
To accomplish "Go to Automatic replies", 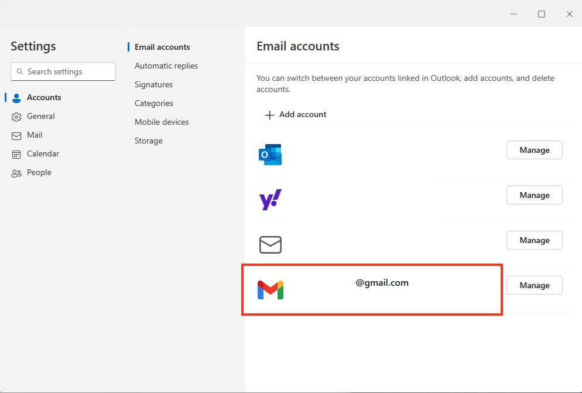I will tap(166, 66).
